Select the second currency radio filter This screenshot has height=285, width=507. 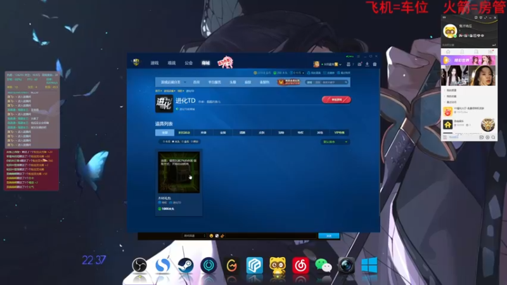pyautogui.click(x=173, y=141)
